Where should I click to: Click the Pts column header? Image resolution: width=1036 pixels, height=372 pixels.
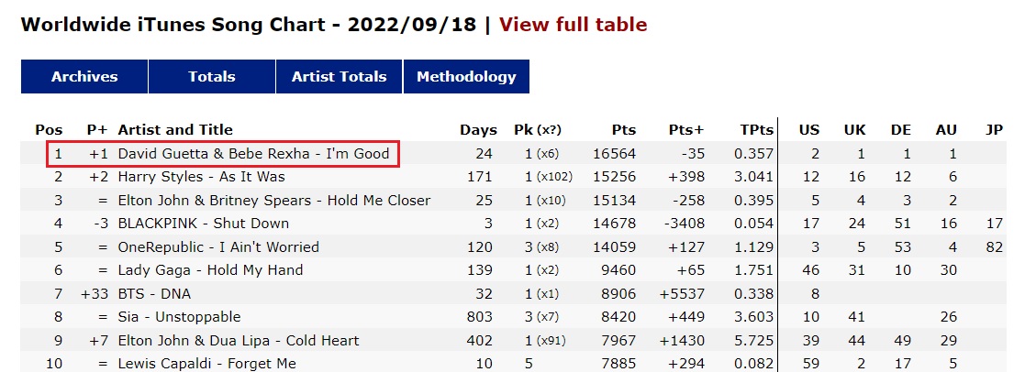tap(623, 130)
